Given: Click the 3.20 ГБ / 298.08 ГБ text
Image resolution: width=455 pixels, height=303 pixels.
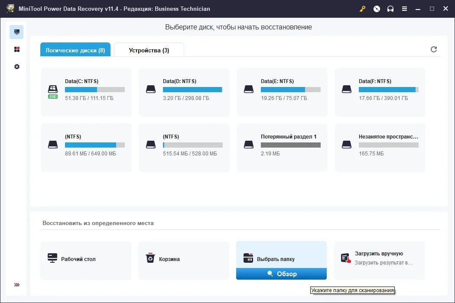Looking at the screenshot, I should [186, 98].
